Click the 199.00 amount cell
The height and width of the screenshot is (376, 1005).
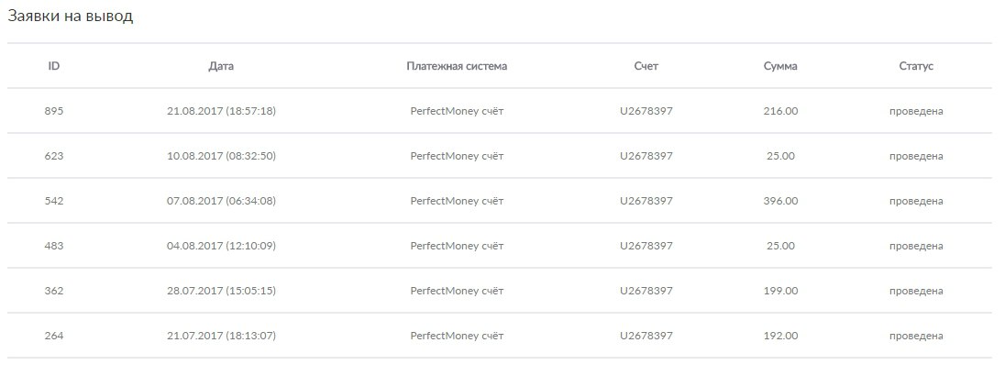(780, 291)
